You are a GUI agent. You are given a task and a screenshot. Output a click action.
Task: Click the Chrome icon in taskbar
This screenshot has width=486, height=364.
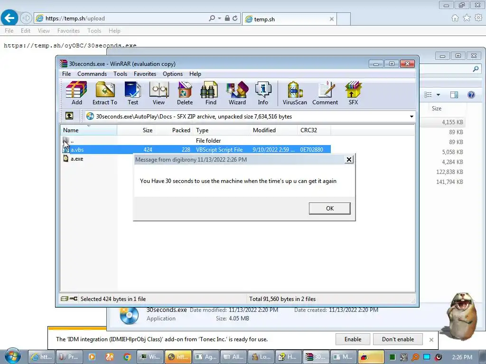coord(127,357)
